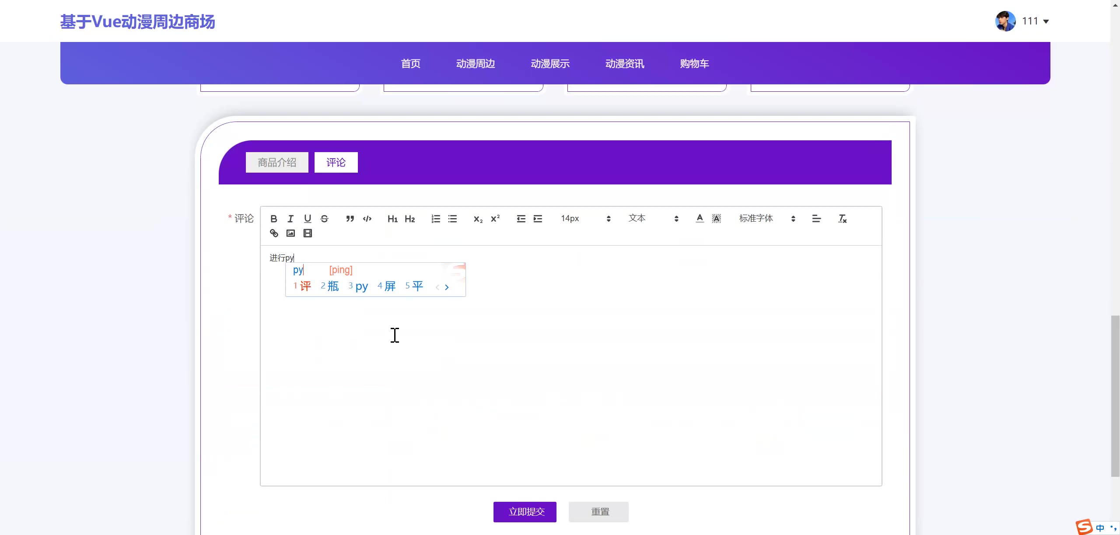
Task: Apply strikethrough formatting button
Action: [x=324, y=219]
